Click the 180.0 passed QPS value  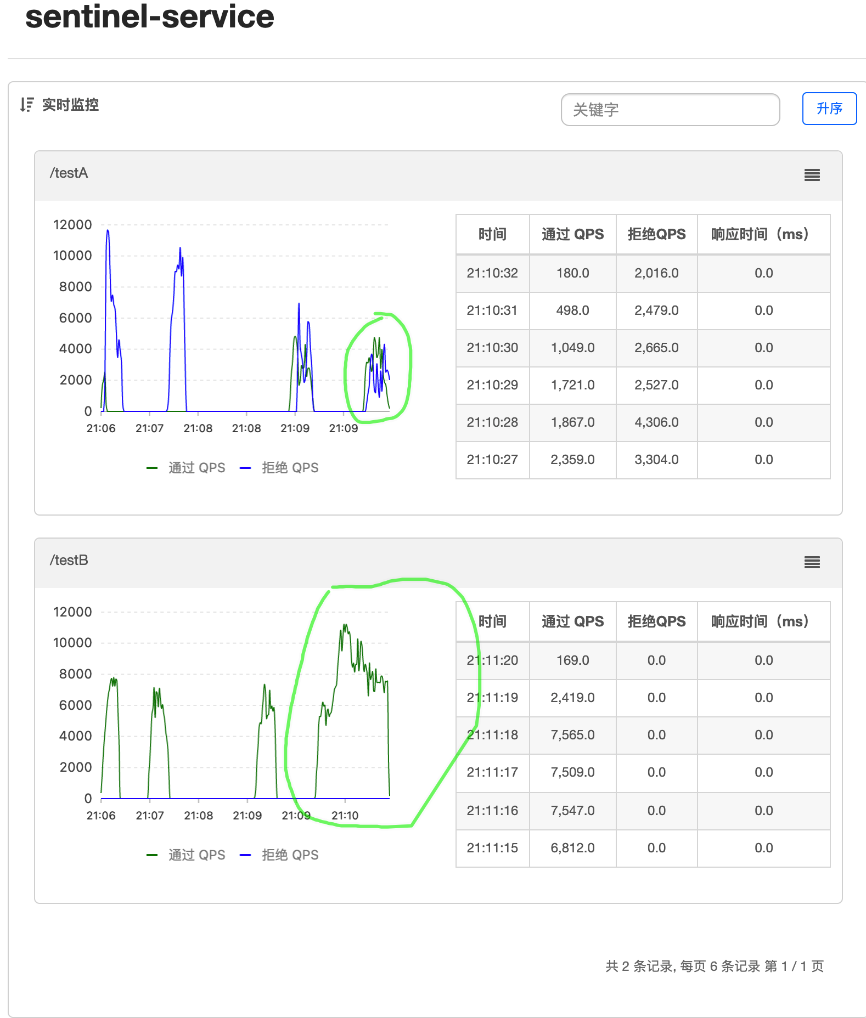click(572, 273)
